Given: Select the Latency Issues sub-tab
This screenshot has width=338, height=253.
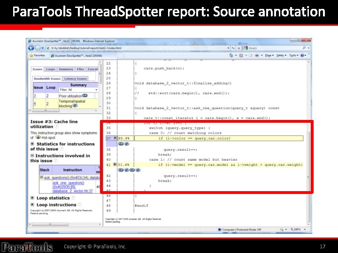Looking at the screenshot, I should [75, 79].
